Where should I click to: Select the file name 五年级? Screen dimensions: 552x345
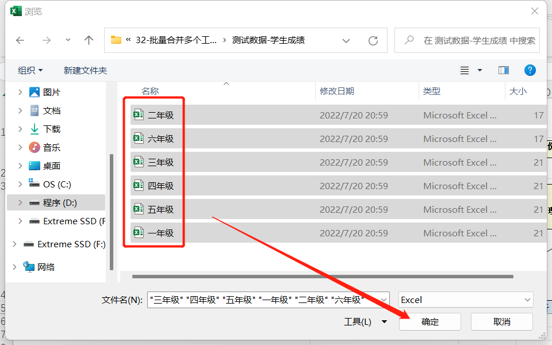pos(160,209)
